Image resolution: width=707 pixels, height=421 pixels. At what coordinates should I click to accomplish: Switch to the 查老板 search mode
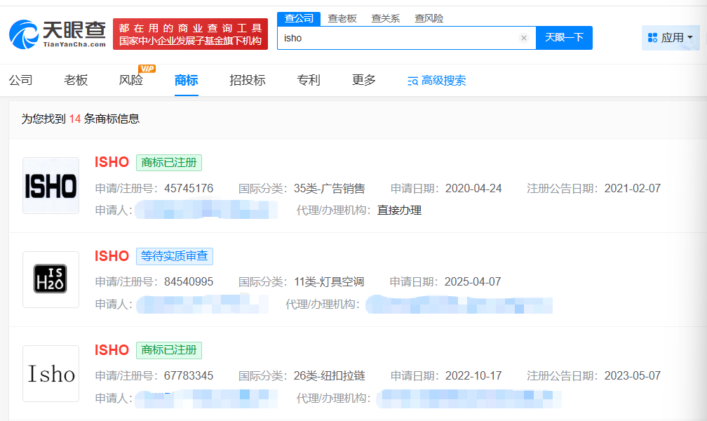pyautogui.click(x=342, y=18)
